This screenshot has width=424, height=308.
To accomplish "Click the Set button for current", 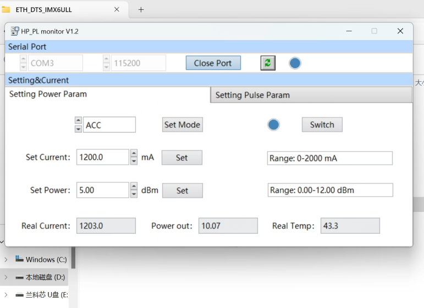I will point(181,158).
